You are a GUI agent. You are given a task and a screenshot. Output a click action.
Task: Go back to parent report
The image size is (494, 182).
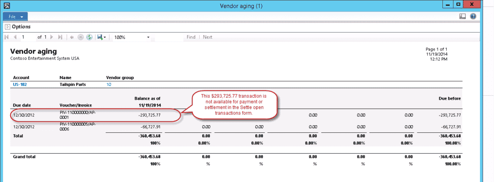coord(72,37)
